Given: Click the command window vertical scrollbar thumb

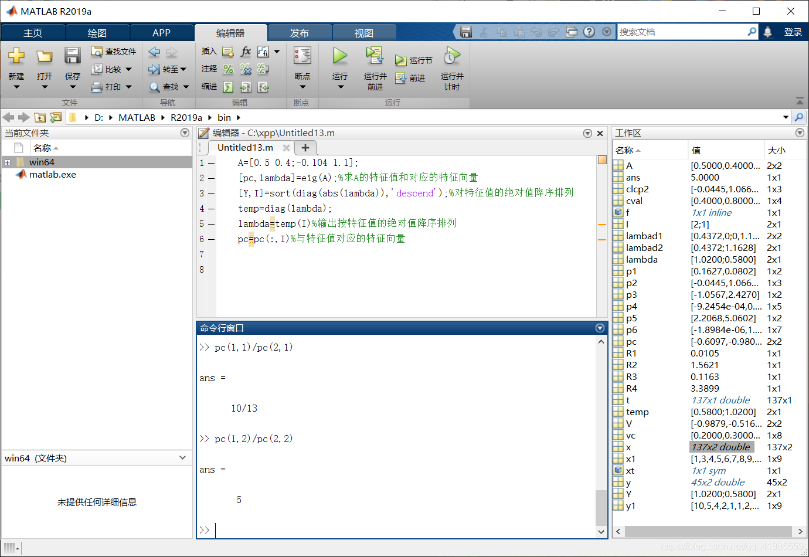Looking at the screenshot, I should pyautogui.click(x=601, y=508).
